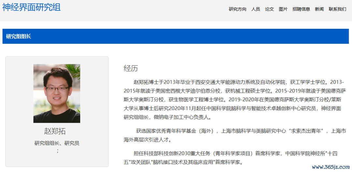Click the 研究组组长 blue section header
352x172 pixels.
176,36
